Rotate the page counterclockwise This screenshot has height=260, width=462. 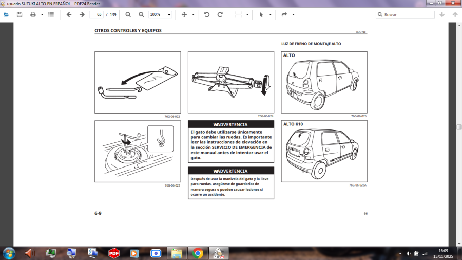[x=207, y=14]
